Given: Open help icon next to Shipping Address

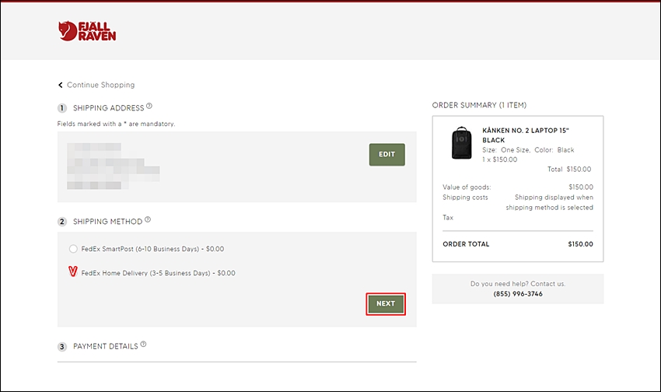Looking at the screenshot, I should (149, 107).
